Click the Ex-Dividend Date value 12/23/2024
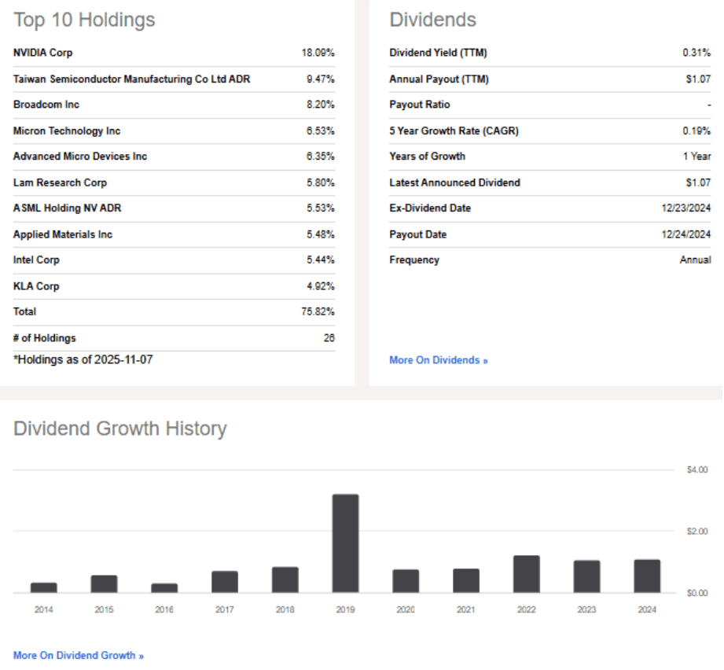Screen dimensions: 724x670 click(685, 208)
